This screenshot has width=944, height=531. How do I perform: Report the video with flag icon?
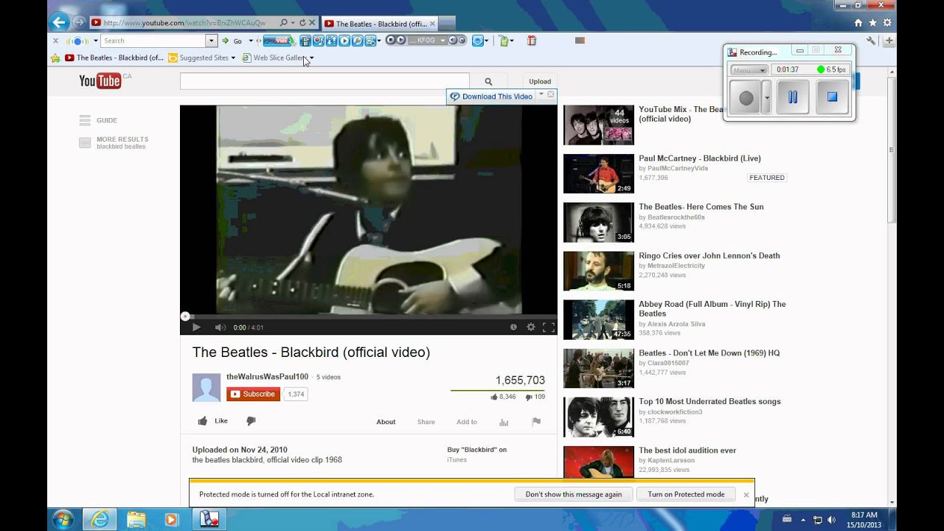(536, 422)
